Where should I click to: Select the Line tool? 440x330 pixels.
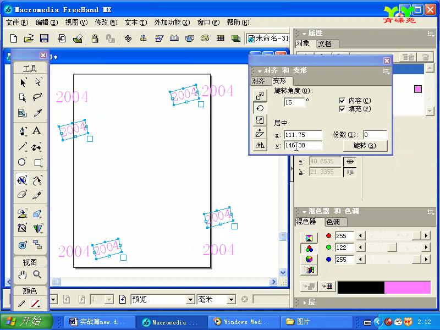click(23, 147)
